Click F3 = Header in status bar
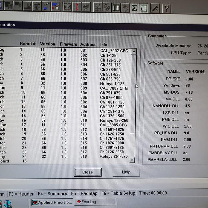Screen dimensions: 208x208 (21, 194)
